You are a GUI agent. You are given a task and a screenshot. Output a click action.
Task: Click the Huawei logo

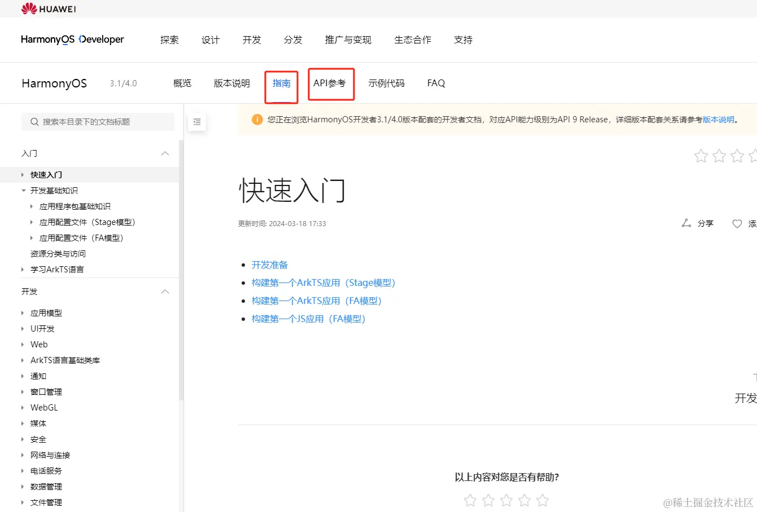pos(49,8)
